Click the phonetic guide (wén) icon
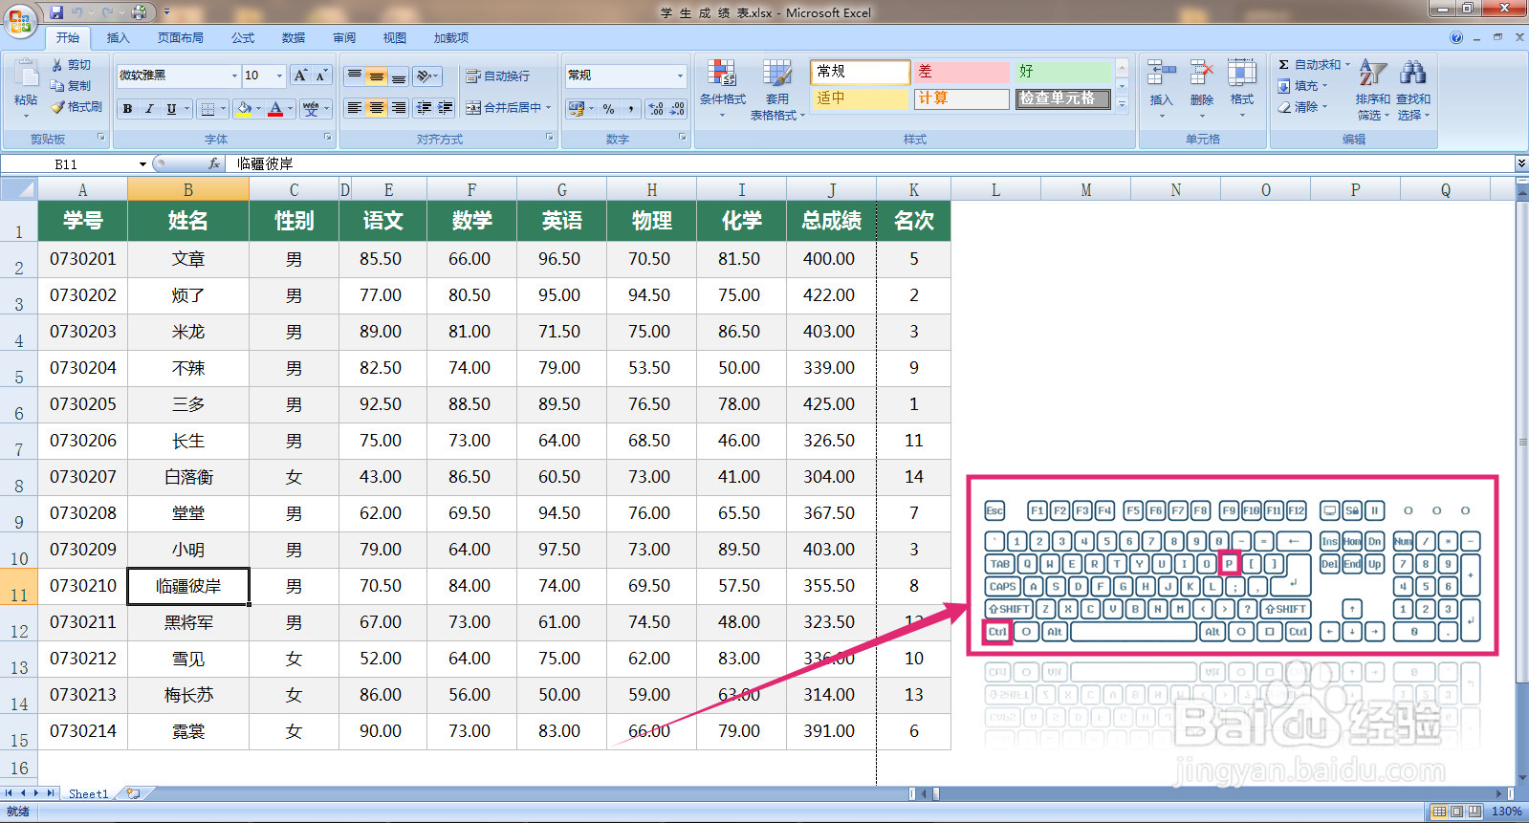 pos(311,109)
